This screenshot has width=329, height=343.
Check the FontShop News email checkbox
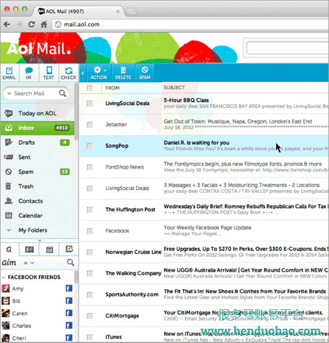89,167
